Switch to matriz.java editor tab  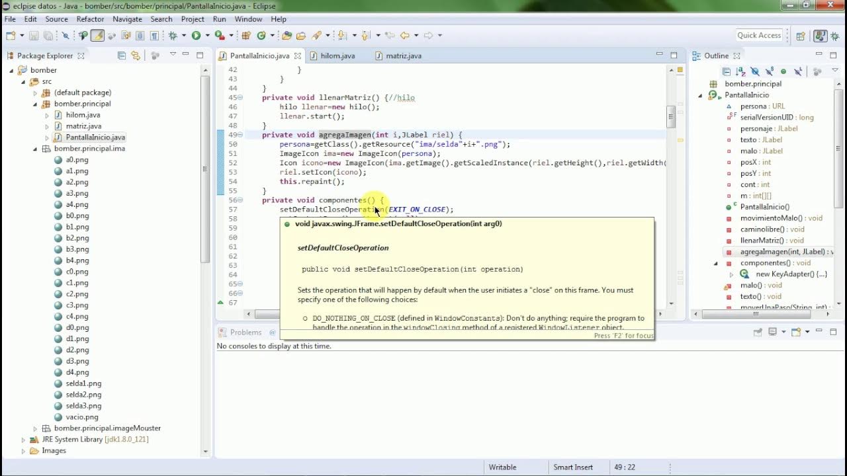coord(404,56)
